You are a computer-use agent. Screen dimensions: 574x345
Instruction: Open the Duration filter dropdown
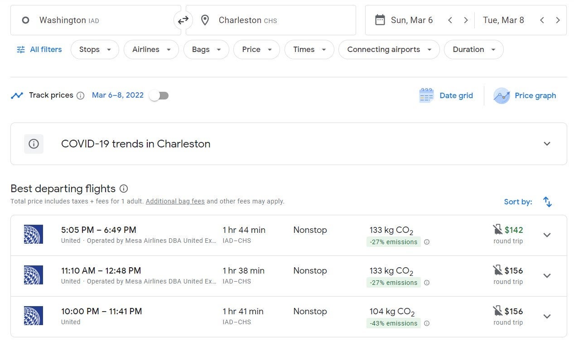pos(473,50)
